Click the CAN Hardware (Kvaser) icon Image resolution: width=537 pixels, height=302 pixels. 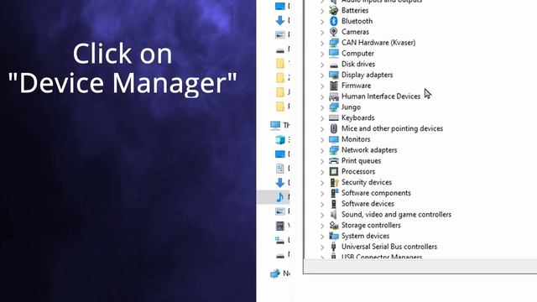click(334, 43)
